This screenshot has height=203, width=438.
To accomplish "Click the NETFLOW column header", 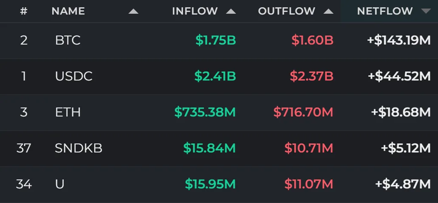I will tap(385, 11).
